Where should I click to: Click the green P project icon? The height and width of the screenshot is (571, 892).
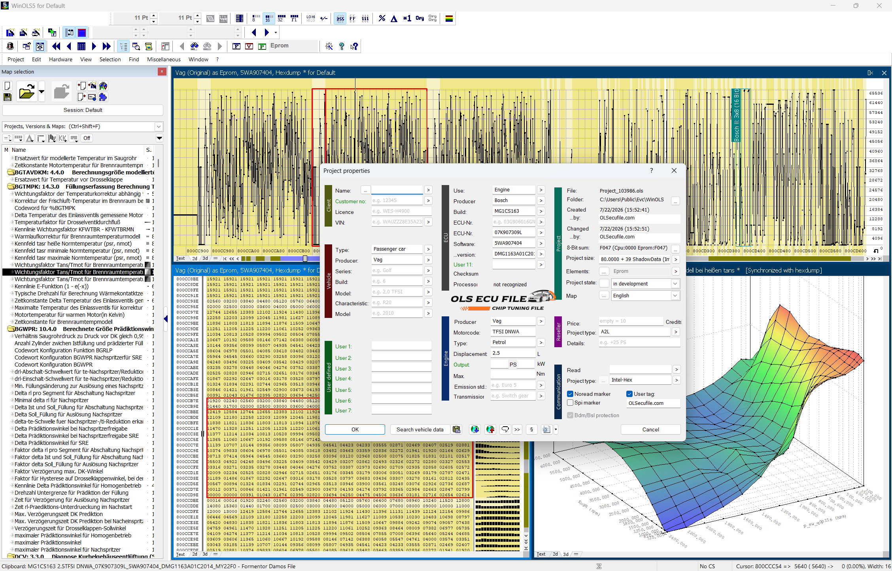tap(262, 46)
